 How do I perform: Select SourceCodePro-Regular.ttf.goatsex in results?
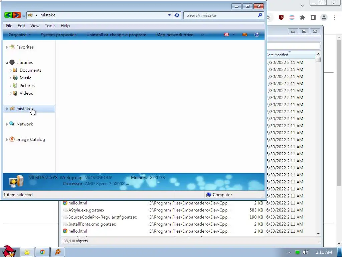pyautogui.click(x=163, y=217)
